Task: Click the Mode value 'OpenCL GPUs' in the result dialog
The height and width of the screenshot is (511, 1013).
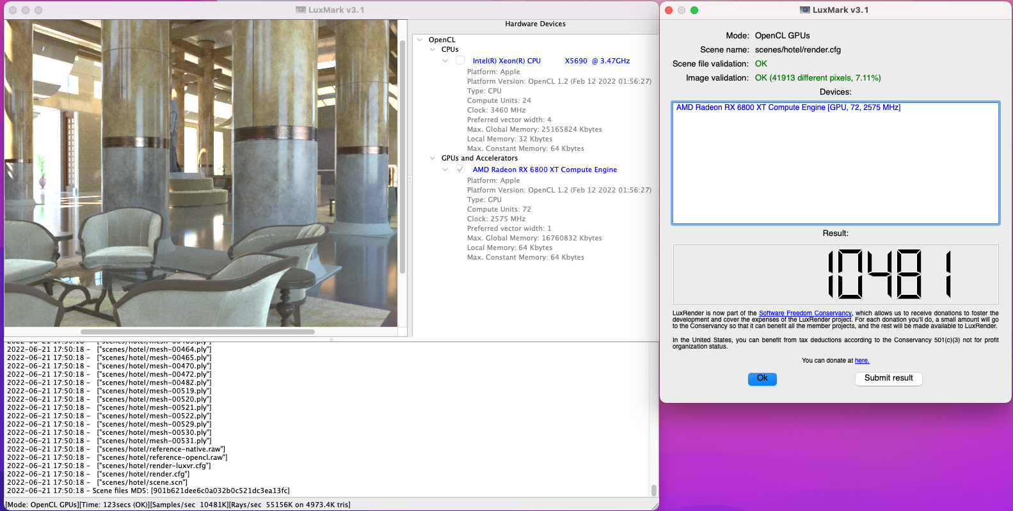Action: (x=783, y=36)
